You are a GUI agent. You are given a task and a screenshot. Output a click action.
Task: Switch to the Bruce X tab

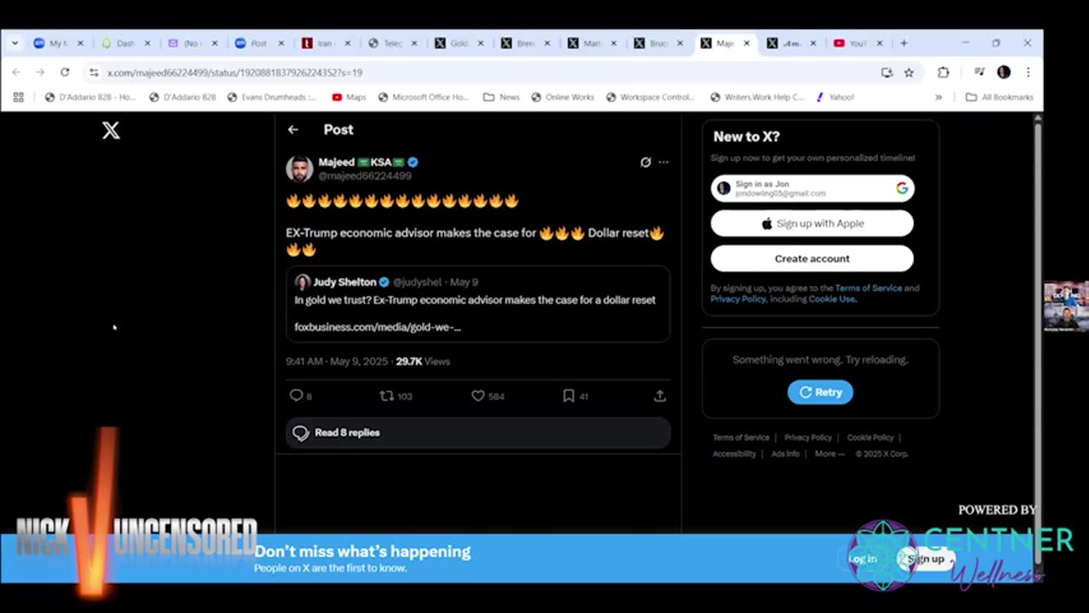(659, 43)
